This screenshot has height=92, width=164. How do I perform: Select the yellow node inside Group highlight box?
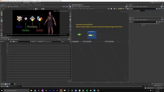pyautogui.click(x=90, y=35)
